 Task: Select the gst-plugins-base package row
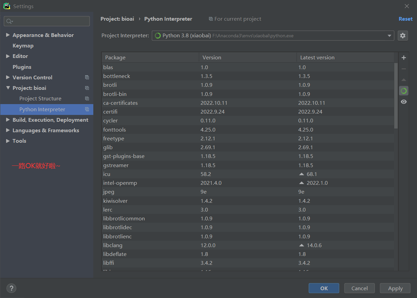[x=248, y=156]
